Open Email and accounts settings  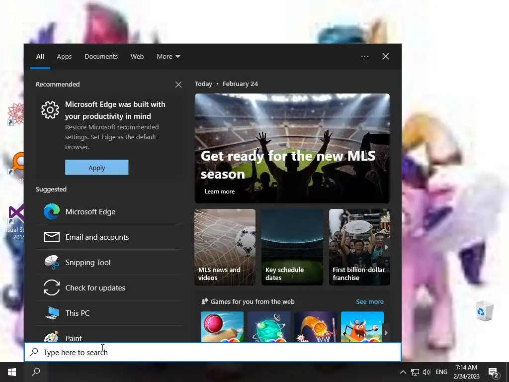click(109, 237)
